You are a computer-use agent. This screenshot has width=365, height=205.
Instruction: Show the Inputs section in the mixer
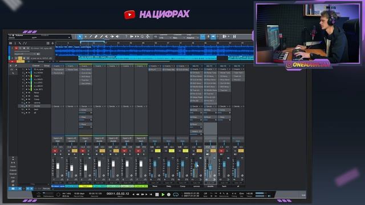[13, 166]
